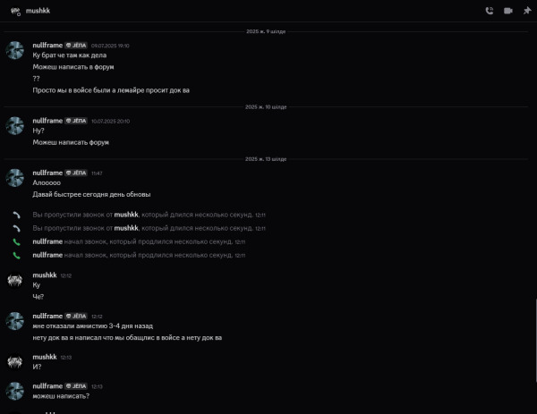Open mushkk avatar beside the 12:12 message
The height and width of the screenshot is (414, 537).
(x=15, y=280)
